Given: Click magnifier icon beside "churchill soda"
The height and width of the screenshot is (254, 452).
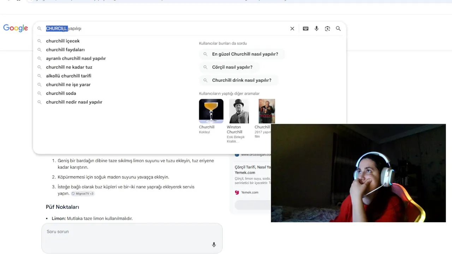Looking at the screenshot, I should point(40,93).
